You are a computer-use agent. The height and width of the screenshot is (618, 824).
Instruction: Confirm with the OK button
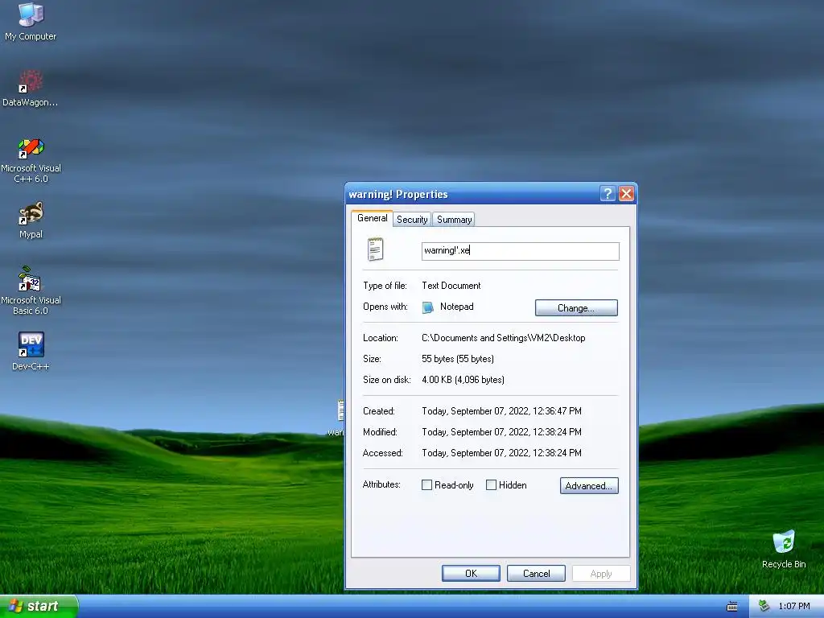click(471, 573)
